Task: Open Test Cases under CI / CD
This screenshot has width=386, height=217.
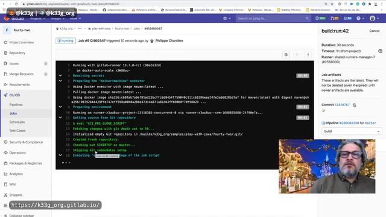Action: 17,131
